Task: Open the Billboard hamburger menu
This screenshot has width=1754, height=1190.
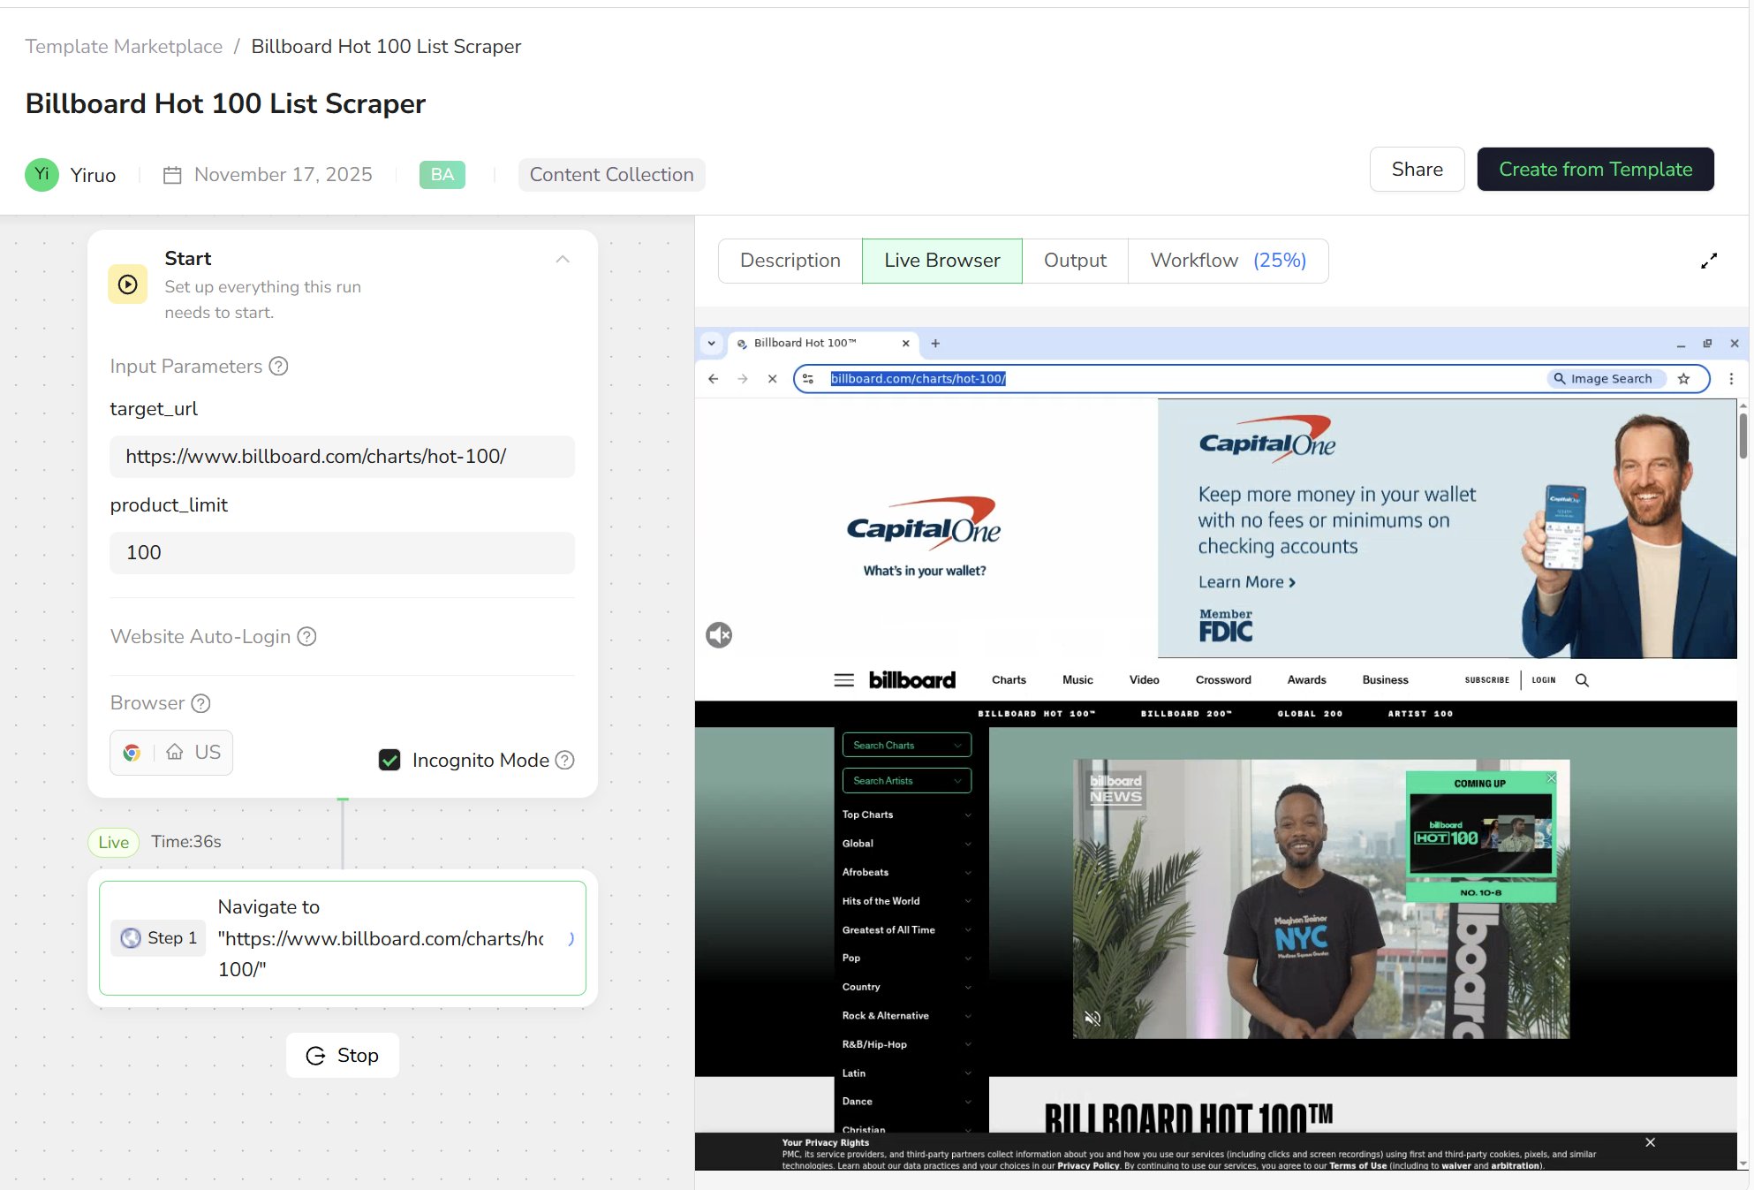Action: coord(844,680)
